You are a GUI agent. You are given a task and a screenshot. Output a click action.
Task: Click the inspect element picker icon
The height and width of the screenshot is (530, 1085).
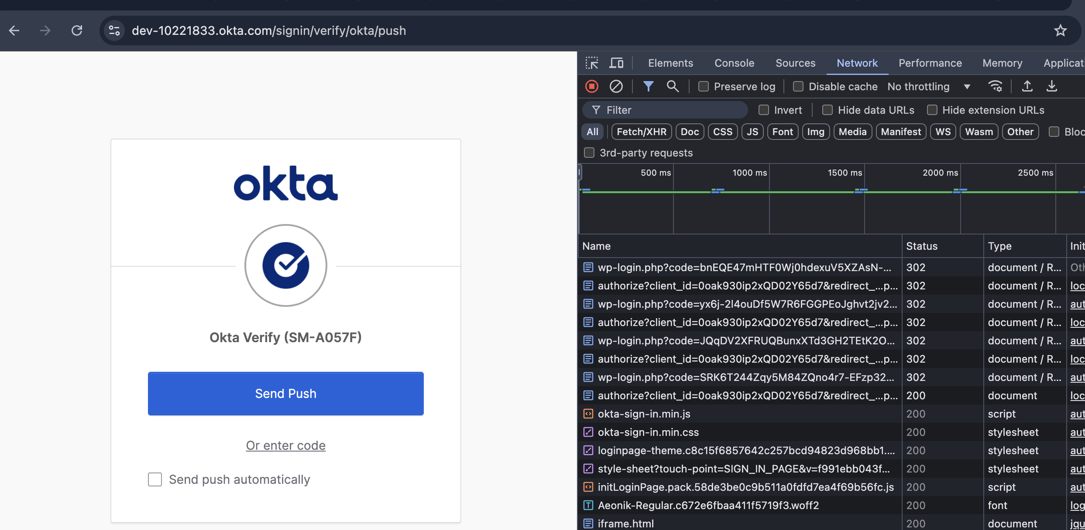tap(592, 63)
